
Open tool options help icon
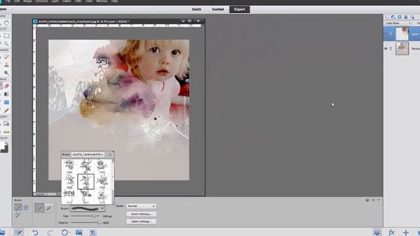(367, 200)
